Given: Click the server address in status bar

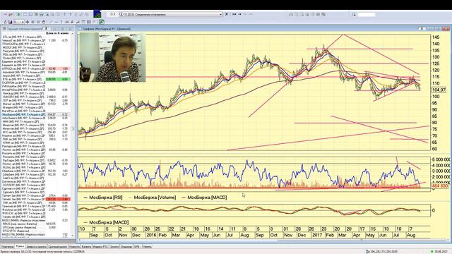Looking at the screenshot, I should [383, 252].
